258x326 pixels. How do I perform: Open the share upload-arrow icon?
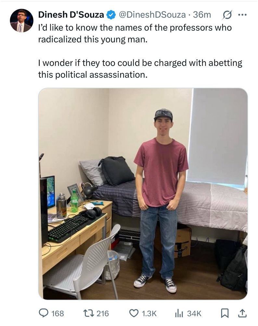point(242,313)
